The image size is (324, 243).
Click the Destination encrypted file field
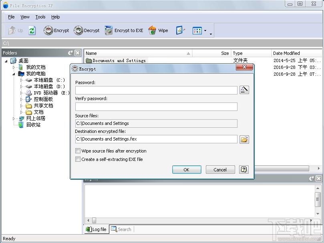click(x=156, y=139)
